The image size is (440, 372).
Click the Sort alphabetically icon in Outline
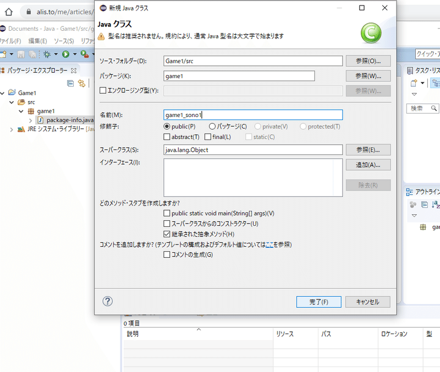coord(436,204)
